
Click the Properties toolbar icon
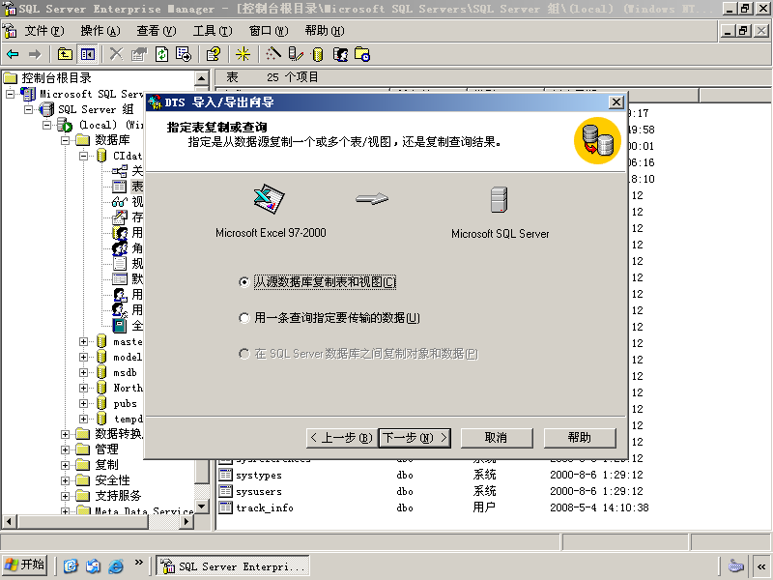pos(139,54)
